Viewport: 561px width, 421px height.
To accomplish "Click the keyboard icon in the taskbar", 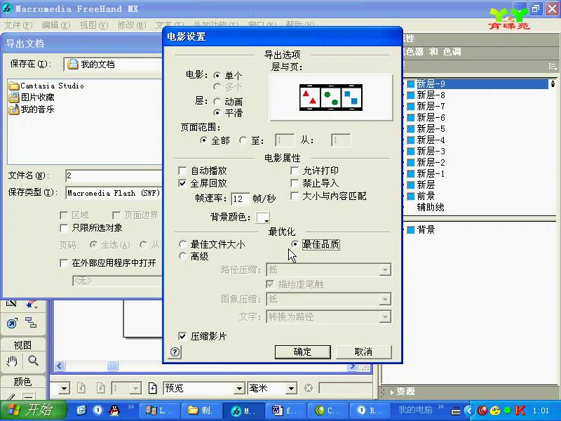I will tap(455, 411).
